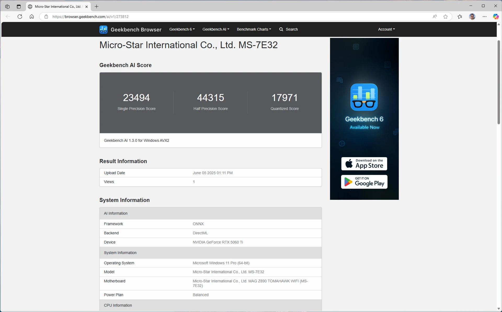Expand the Account dropdown menu
Viewport: 502px width, 312px height.
[x=386, y=29]
